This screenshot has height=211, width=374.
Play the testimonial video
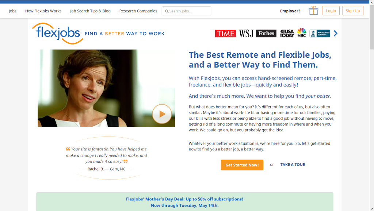tap(162, 114)
